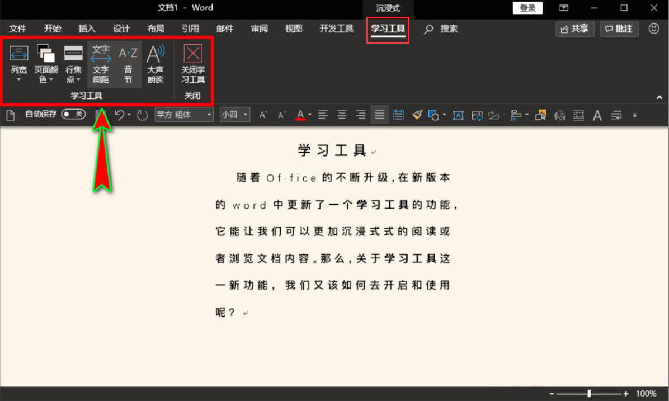Click the 搜索 search box

click(x=441, y=29)
